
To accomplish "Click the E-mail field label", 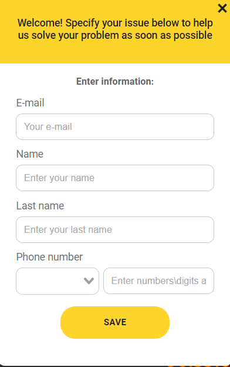I will pos(30,103).
